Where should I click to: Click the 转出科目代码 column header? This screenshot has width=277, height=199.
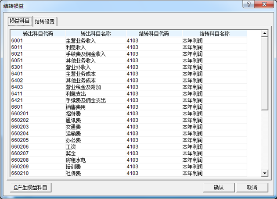click(38, 33)
